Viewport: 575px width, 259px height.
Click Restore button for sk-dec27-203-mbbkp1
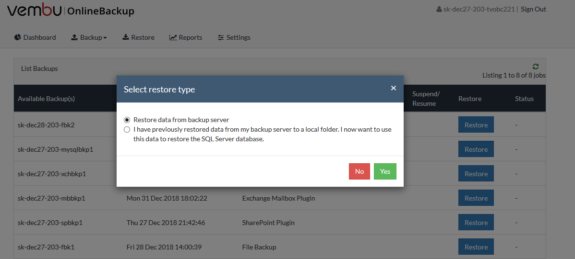(x=476, y=198)
